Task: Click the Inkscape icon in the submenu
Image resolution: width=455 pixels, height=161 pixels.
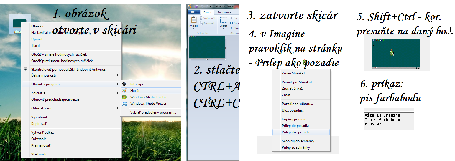Action: [x=124, y=84]
